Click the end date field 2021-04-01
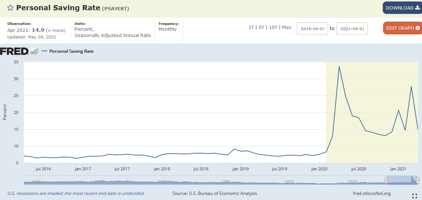Image resolution: width=422 pixels, height=200 pixels. [351, 29]
